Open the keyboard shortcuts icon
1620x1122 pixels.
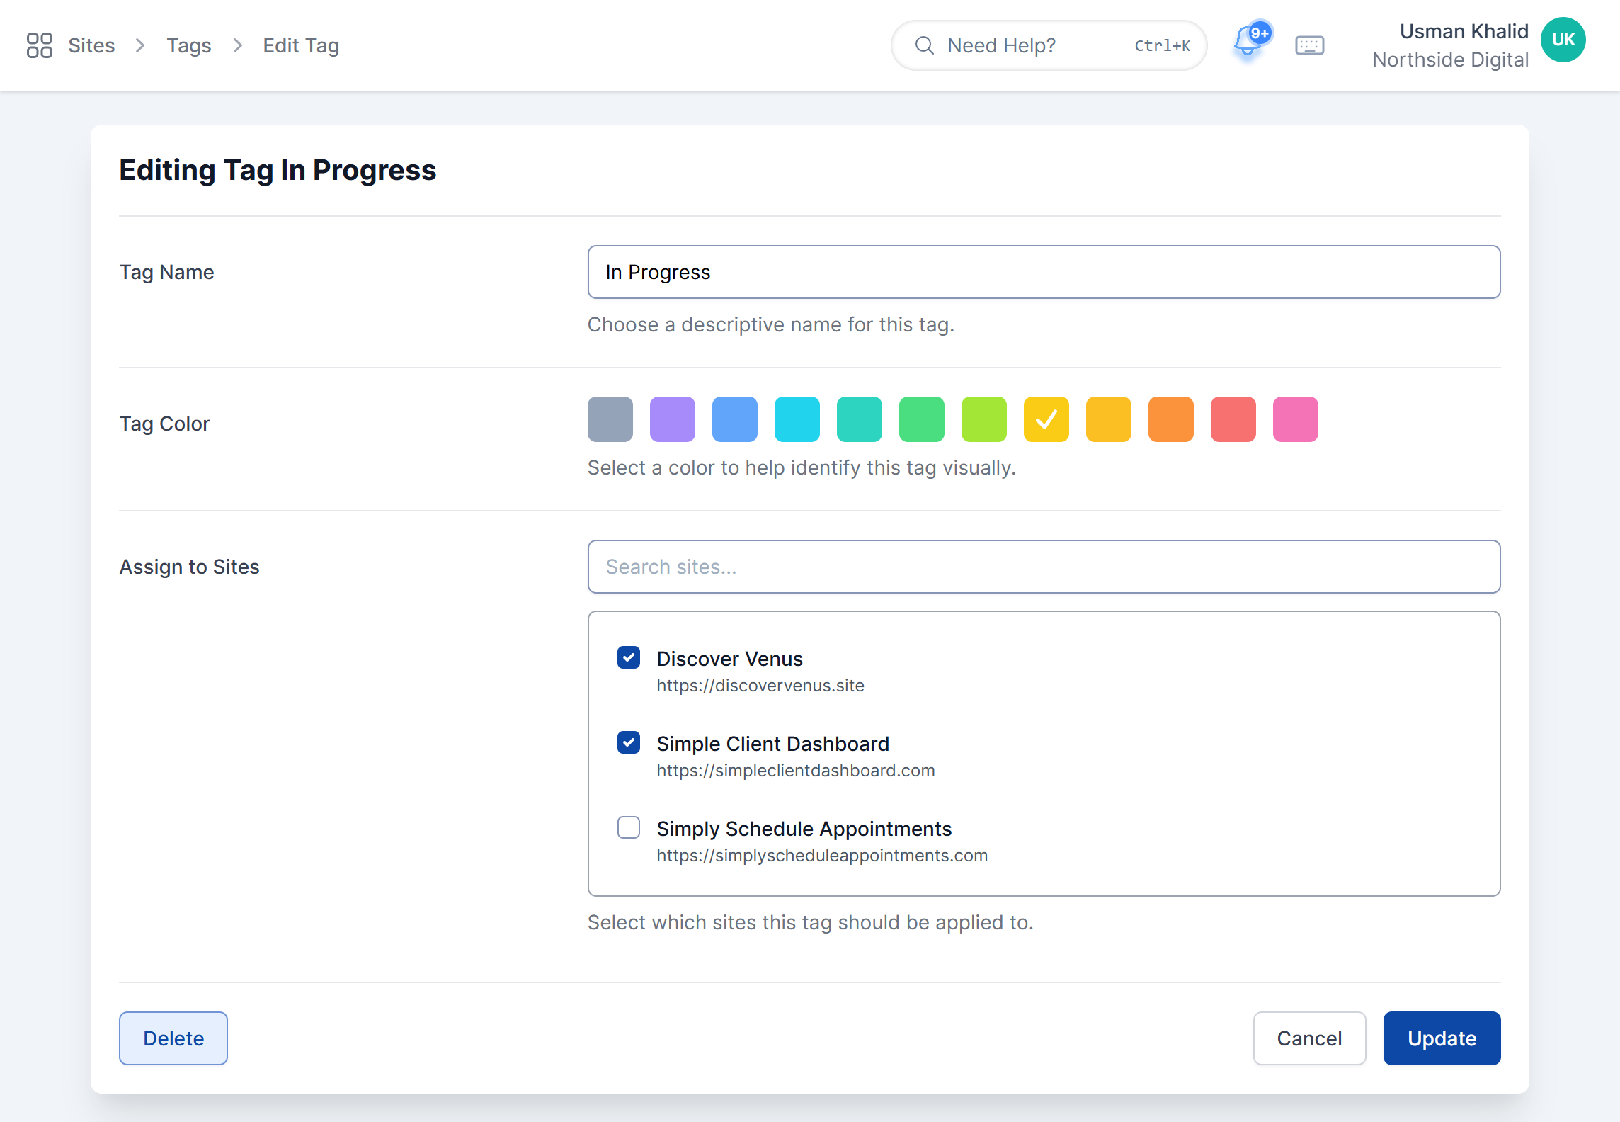[1309, 45]
